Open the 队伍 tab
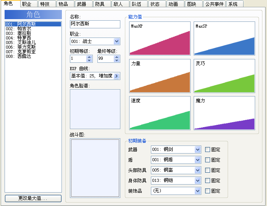 (139, 4)
